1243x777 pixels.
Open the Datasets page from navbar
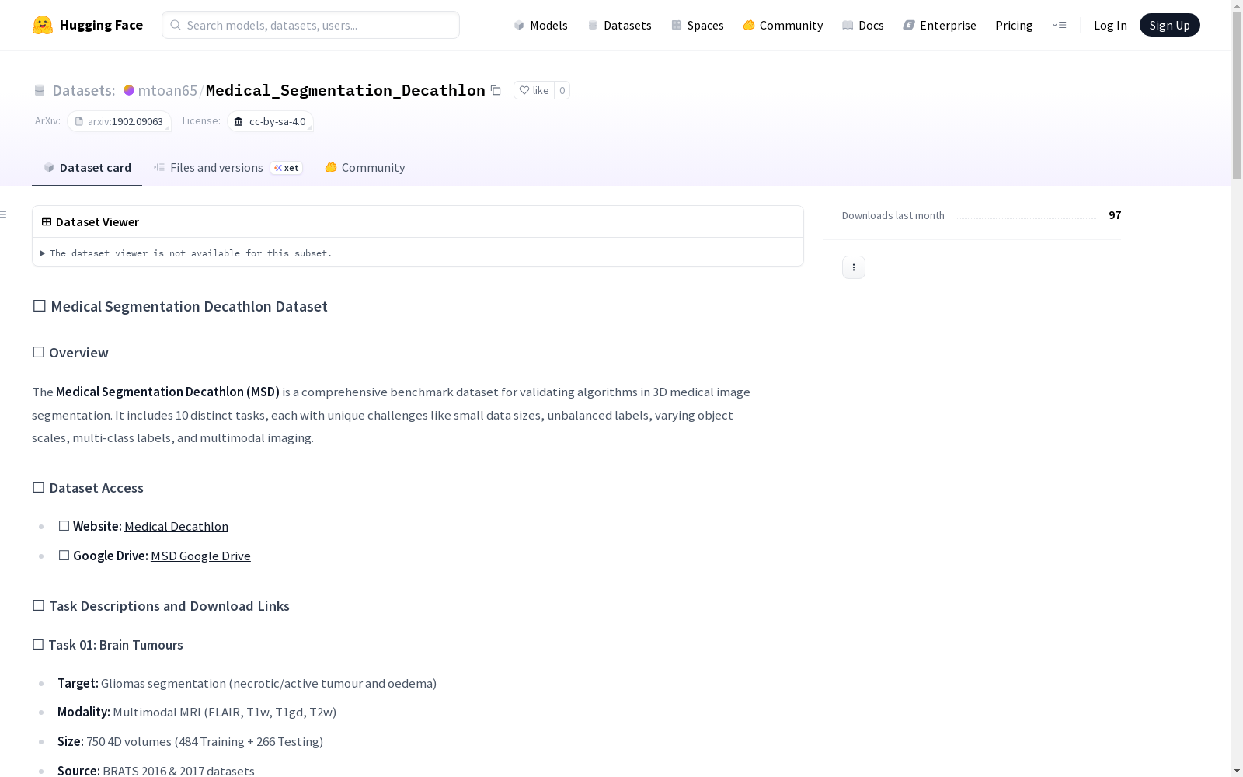[619, 25]
